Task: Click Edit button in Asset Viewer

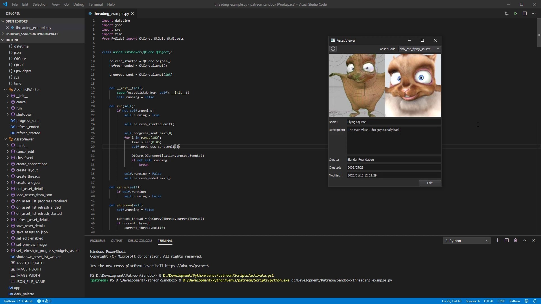Action: coord(430,183)
